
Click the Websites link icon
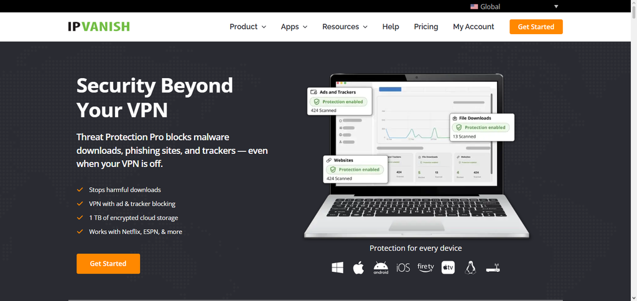pyautogui.click(x=329, y=160)
